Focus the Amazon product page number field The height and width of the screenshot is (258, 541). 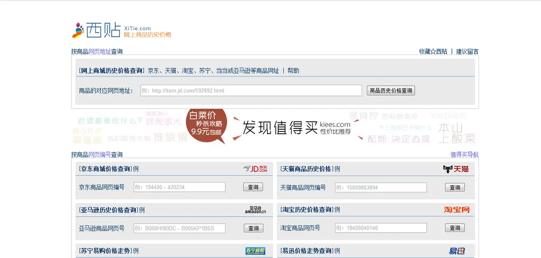(179, 228)
